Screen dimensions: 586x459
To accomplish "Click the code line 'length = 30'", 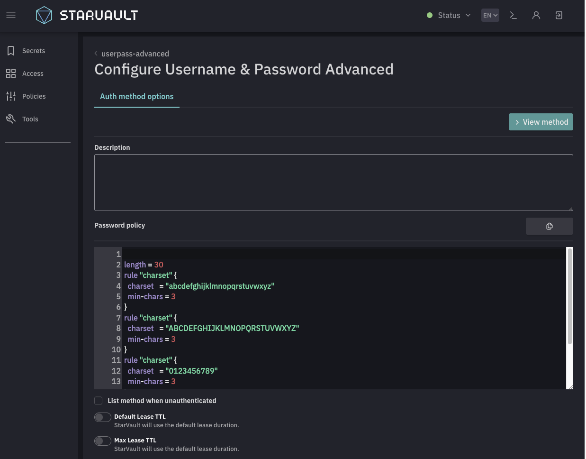I will tap(144, 265).
